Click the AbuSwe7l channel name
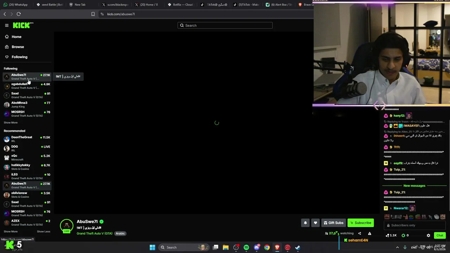Viewport: 450px width, 253px height. (x=87, y=222)
